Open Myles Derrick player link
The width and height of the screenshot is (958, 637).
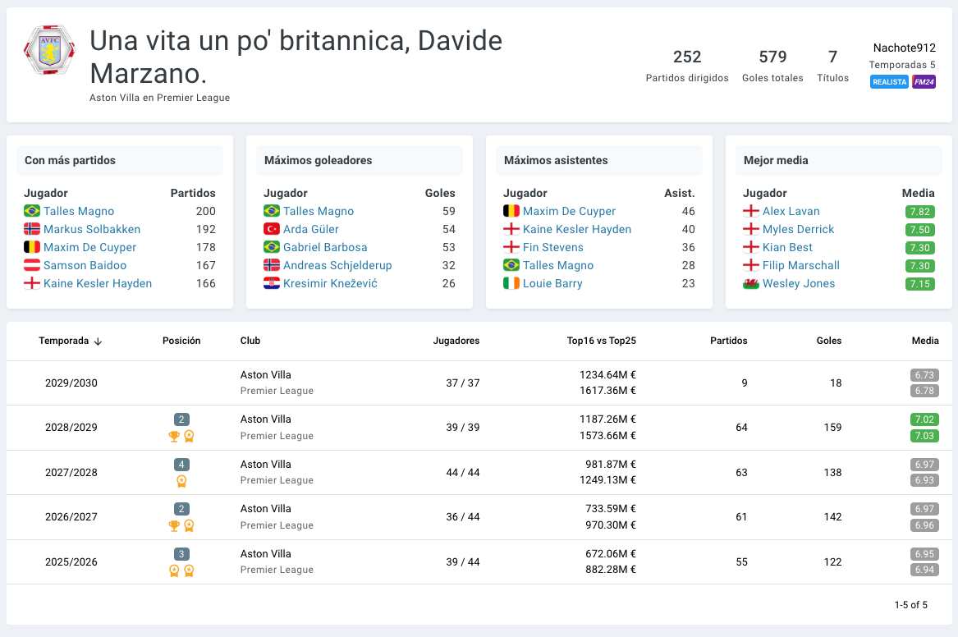tap(798, 229)
